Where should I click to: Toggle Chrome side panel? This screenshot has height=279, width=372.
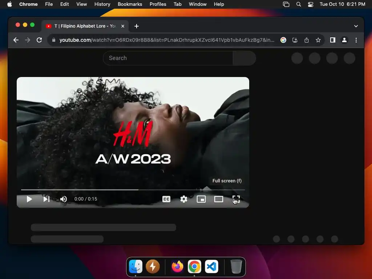click(x=333, y=40)
